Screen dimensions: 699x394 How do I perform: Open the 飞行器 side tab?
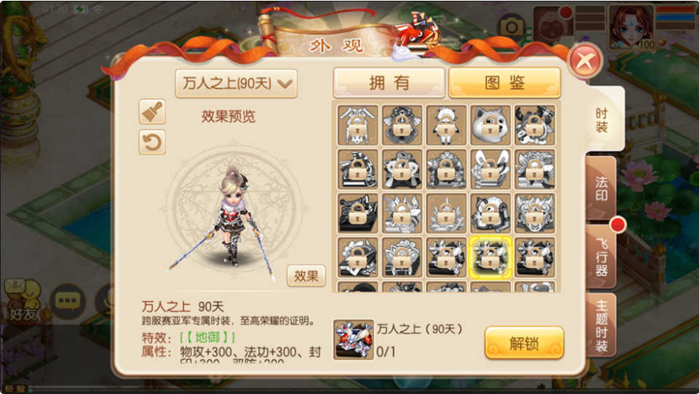[601, 257]
